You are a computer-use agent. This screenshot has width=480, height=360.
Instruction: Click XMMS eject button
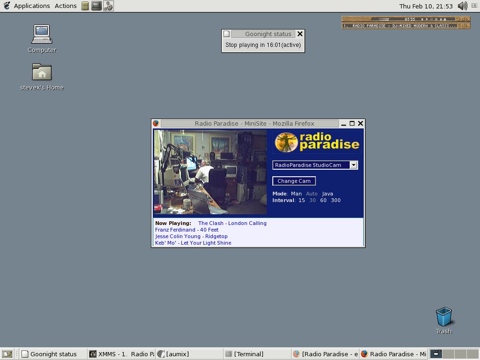click(x=445, y=19)
